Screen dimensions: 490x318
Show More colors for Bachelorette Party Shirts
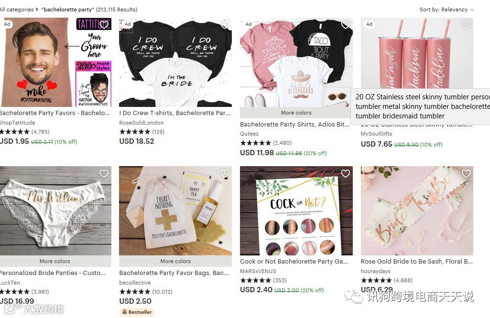[296, 113]
